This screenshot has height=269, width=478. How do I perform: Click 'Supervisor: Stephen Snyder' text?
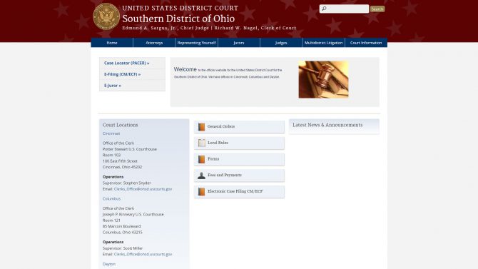pos(127,183)
